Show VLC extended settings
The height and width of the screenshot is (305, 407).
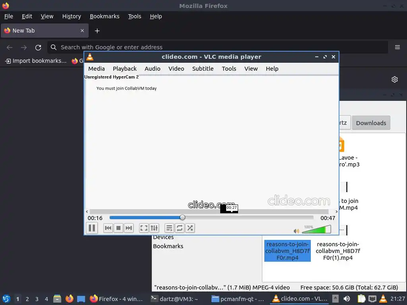[x=154, y=228]
